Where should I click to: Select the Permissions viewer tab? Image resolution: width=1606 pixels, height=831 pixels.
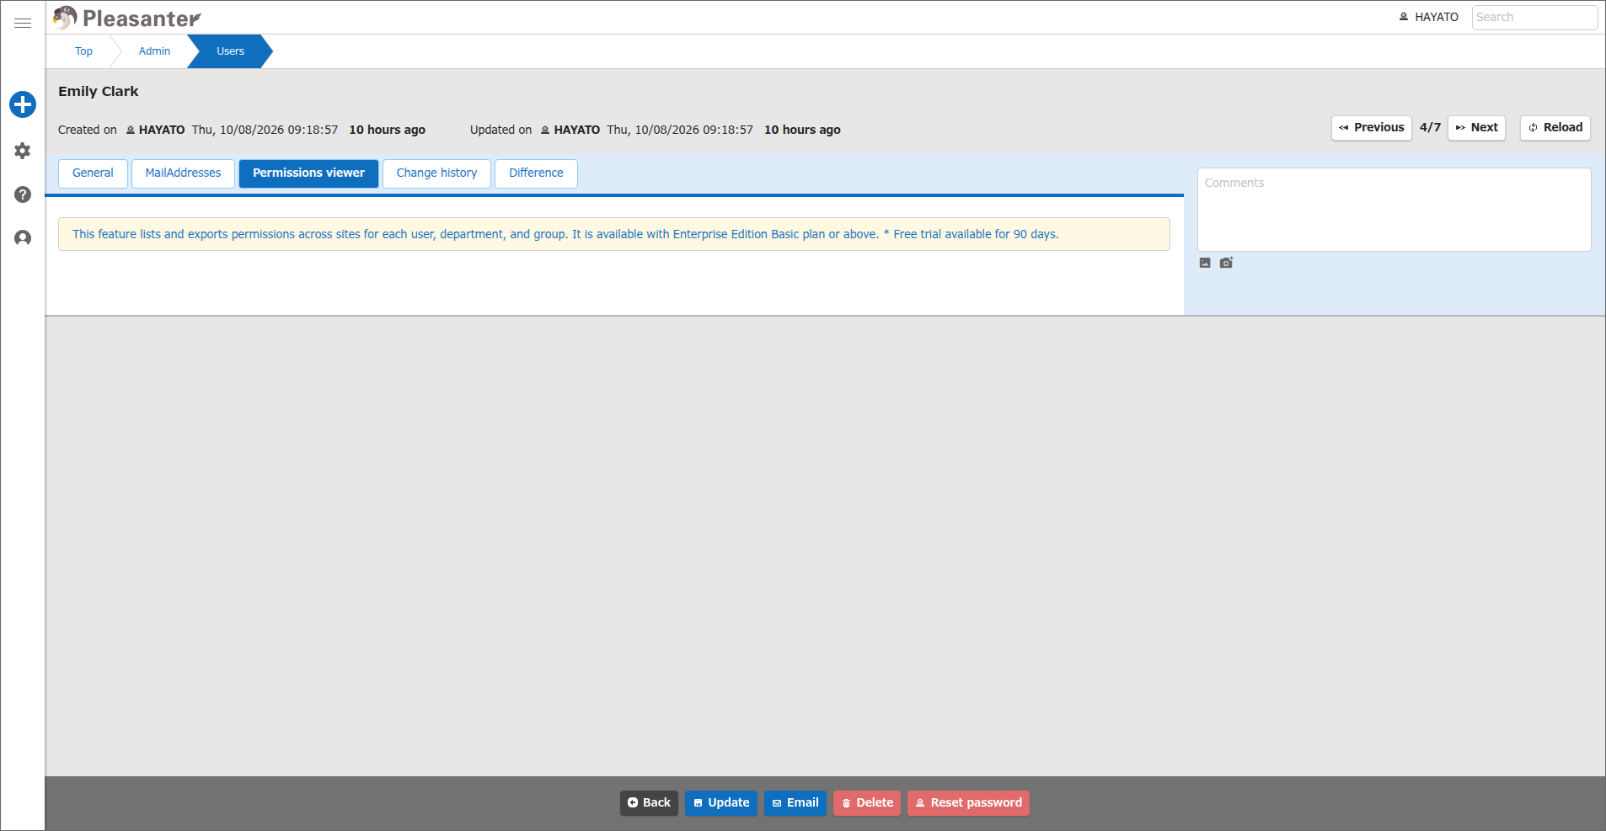(308, 173)
